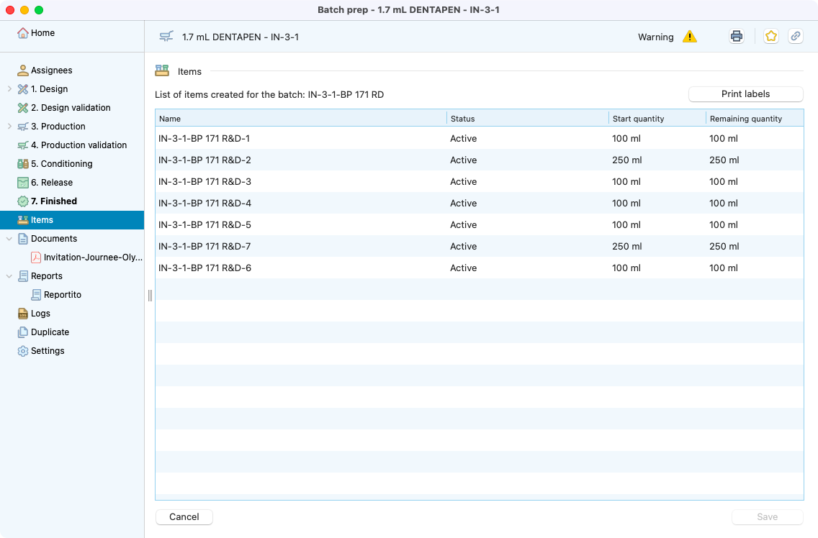The image size is (818, 538).
Task: Click the Duplicate icon
Action: (x=22, y=332)
